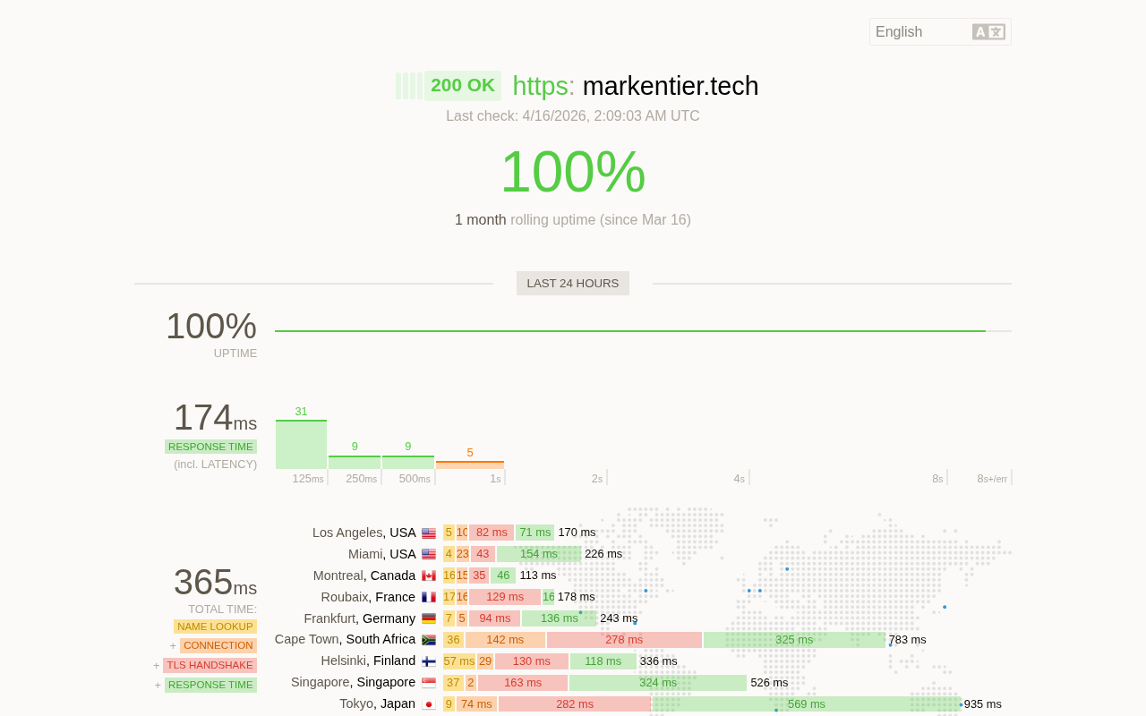Click the histogram bar labeled 31
Screen dimensions: 1146x716
pyautogui.click(x=301, y=444)
